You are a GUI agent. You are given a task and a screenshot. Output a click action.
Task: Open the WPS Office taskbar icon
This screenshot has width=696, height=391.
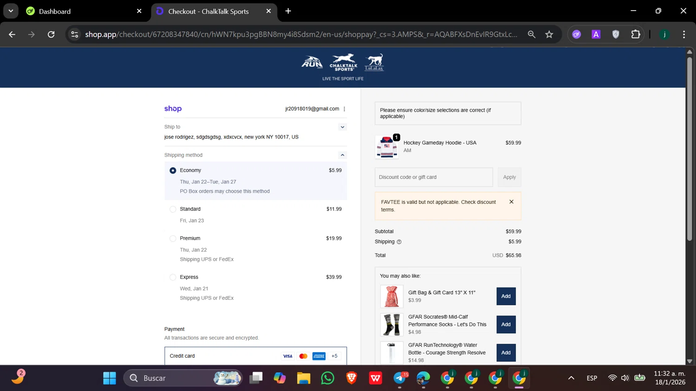[375, 378]
